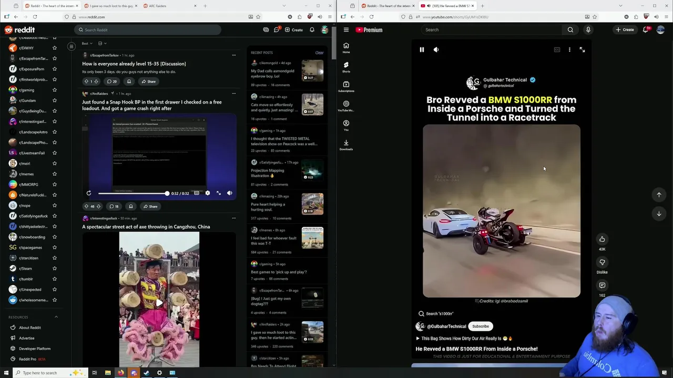Image resolution: width=673 pixels, height=378 pixels.
Task: Open the Reddit search box
Action: [x=147, y=30]
